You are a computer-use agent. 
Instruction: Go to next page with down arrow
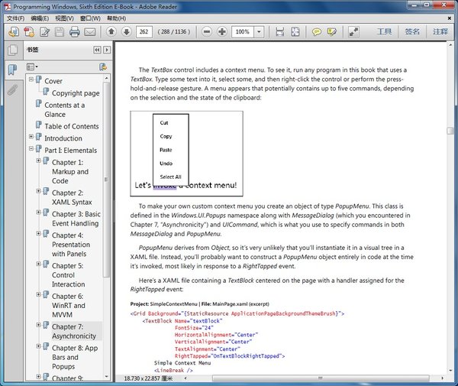point(126,32)
